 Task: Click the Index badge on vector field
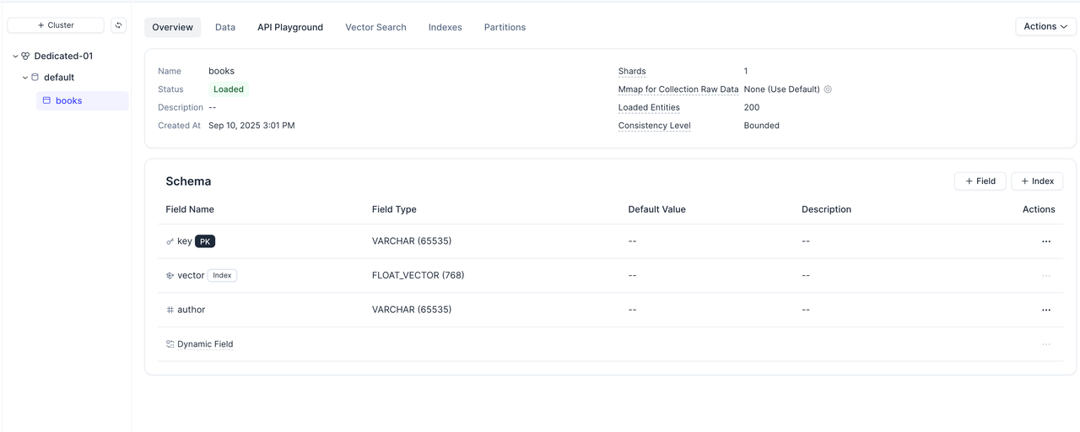(x=222, y=276)
